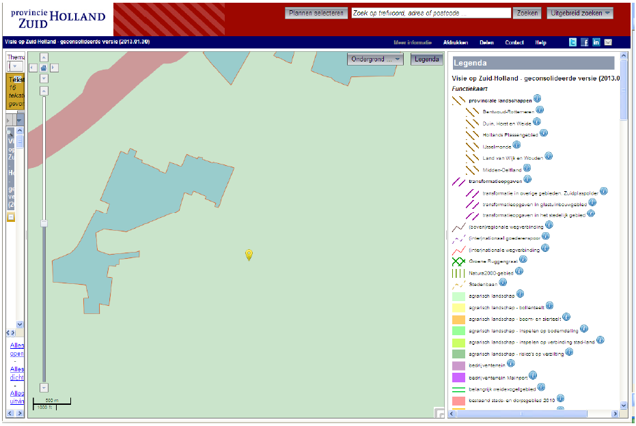Open info for (boven)regionale wegverbinding
Screen dimensions: 636x426
pyautogui.click(x=549, y=225)
